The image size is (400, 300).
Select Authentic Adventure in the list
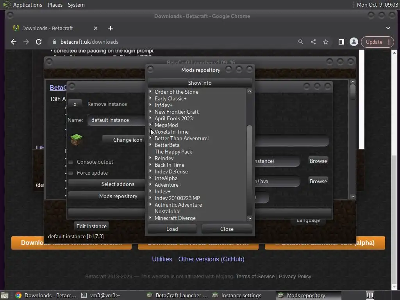178,205
